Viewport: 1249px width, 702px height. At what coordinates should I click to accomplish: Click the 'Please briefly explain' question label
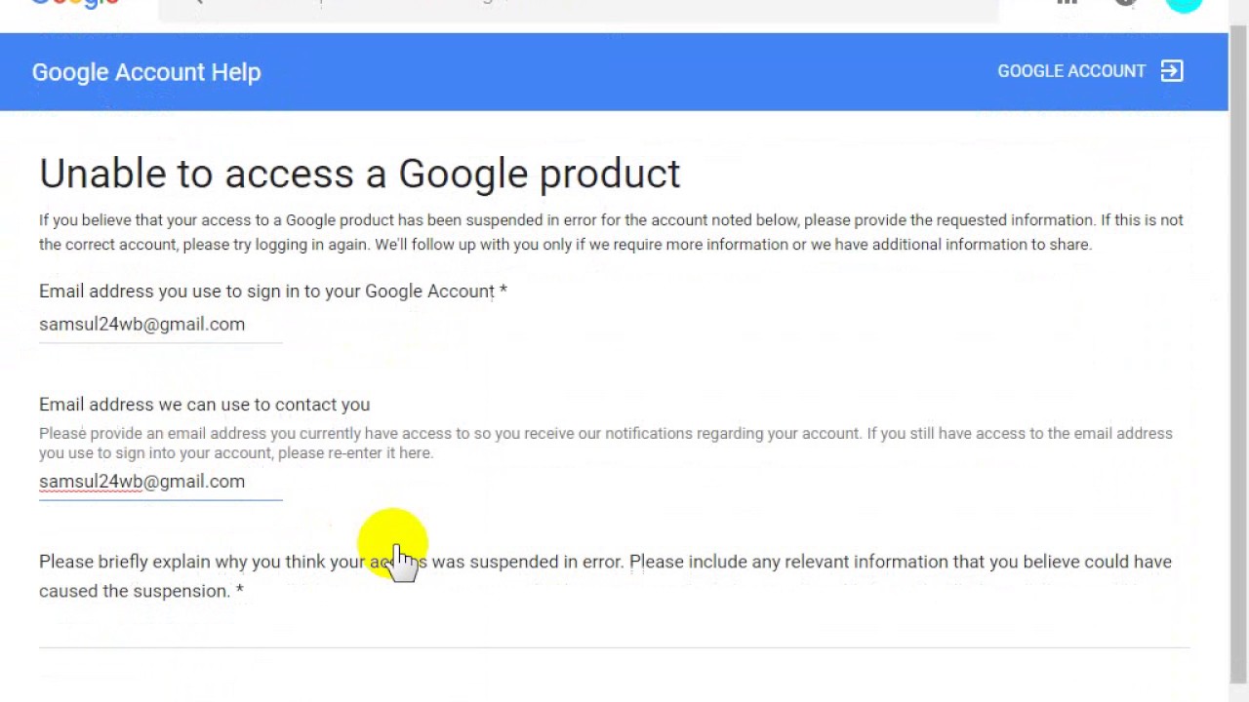pyautogui.click(x=605, y=576)
